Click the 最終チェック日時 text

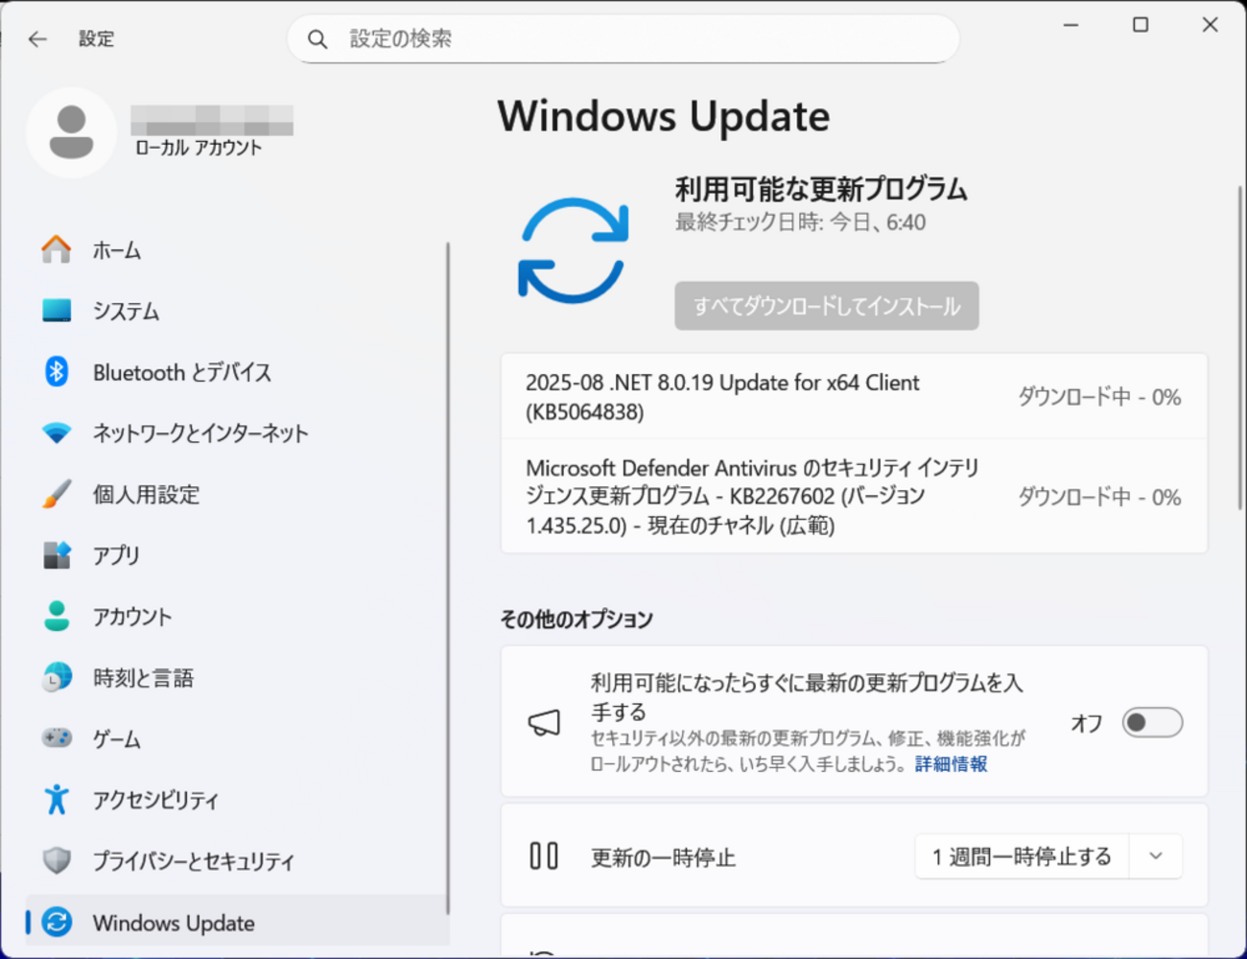(x=800, y=222)
